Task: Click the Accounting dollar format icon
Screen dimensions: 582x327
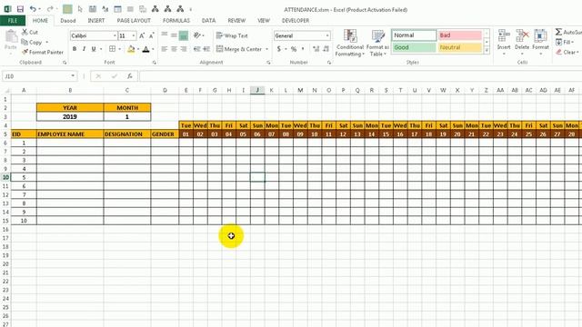Action: [279, 49]
